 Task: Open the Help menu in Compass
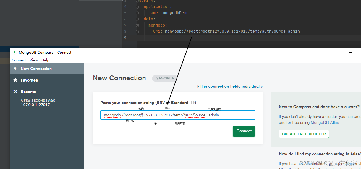click(45, 60)
